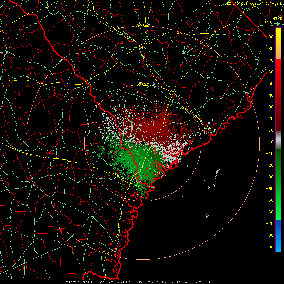
Task: Click the 40 knot label on the scale
Action: 271,95
